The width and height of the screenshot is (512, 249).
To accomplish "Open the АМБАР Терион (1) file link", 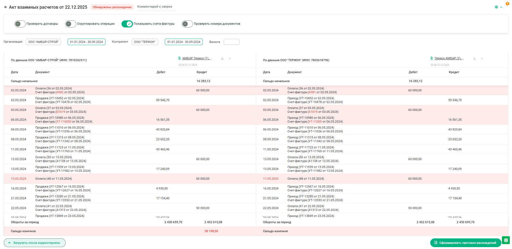I will coord(196,58).
